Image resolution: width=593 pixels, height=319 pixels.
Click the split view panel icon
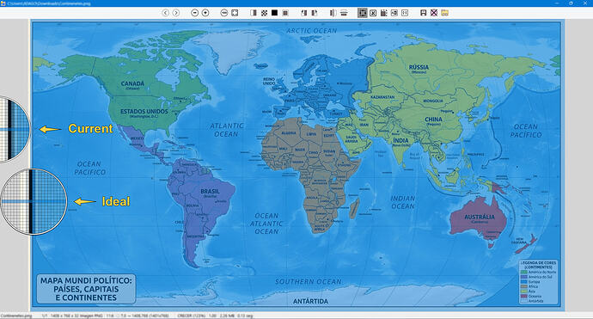tap(254, 13)
